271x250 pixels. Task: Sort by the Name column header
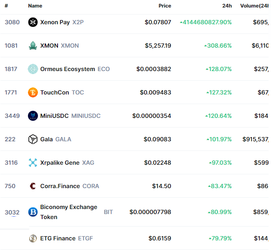tap(35, 6)
